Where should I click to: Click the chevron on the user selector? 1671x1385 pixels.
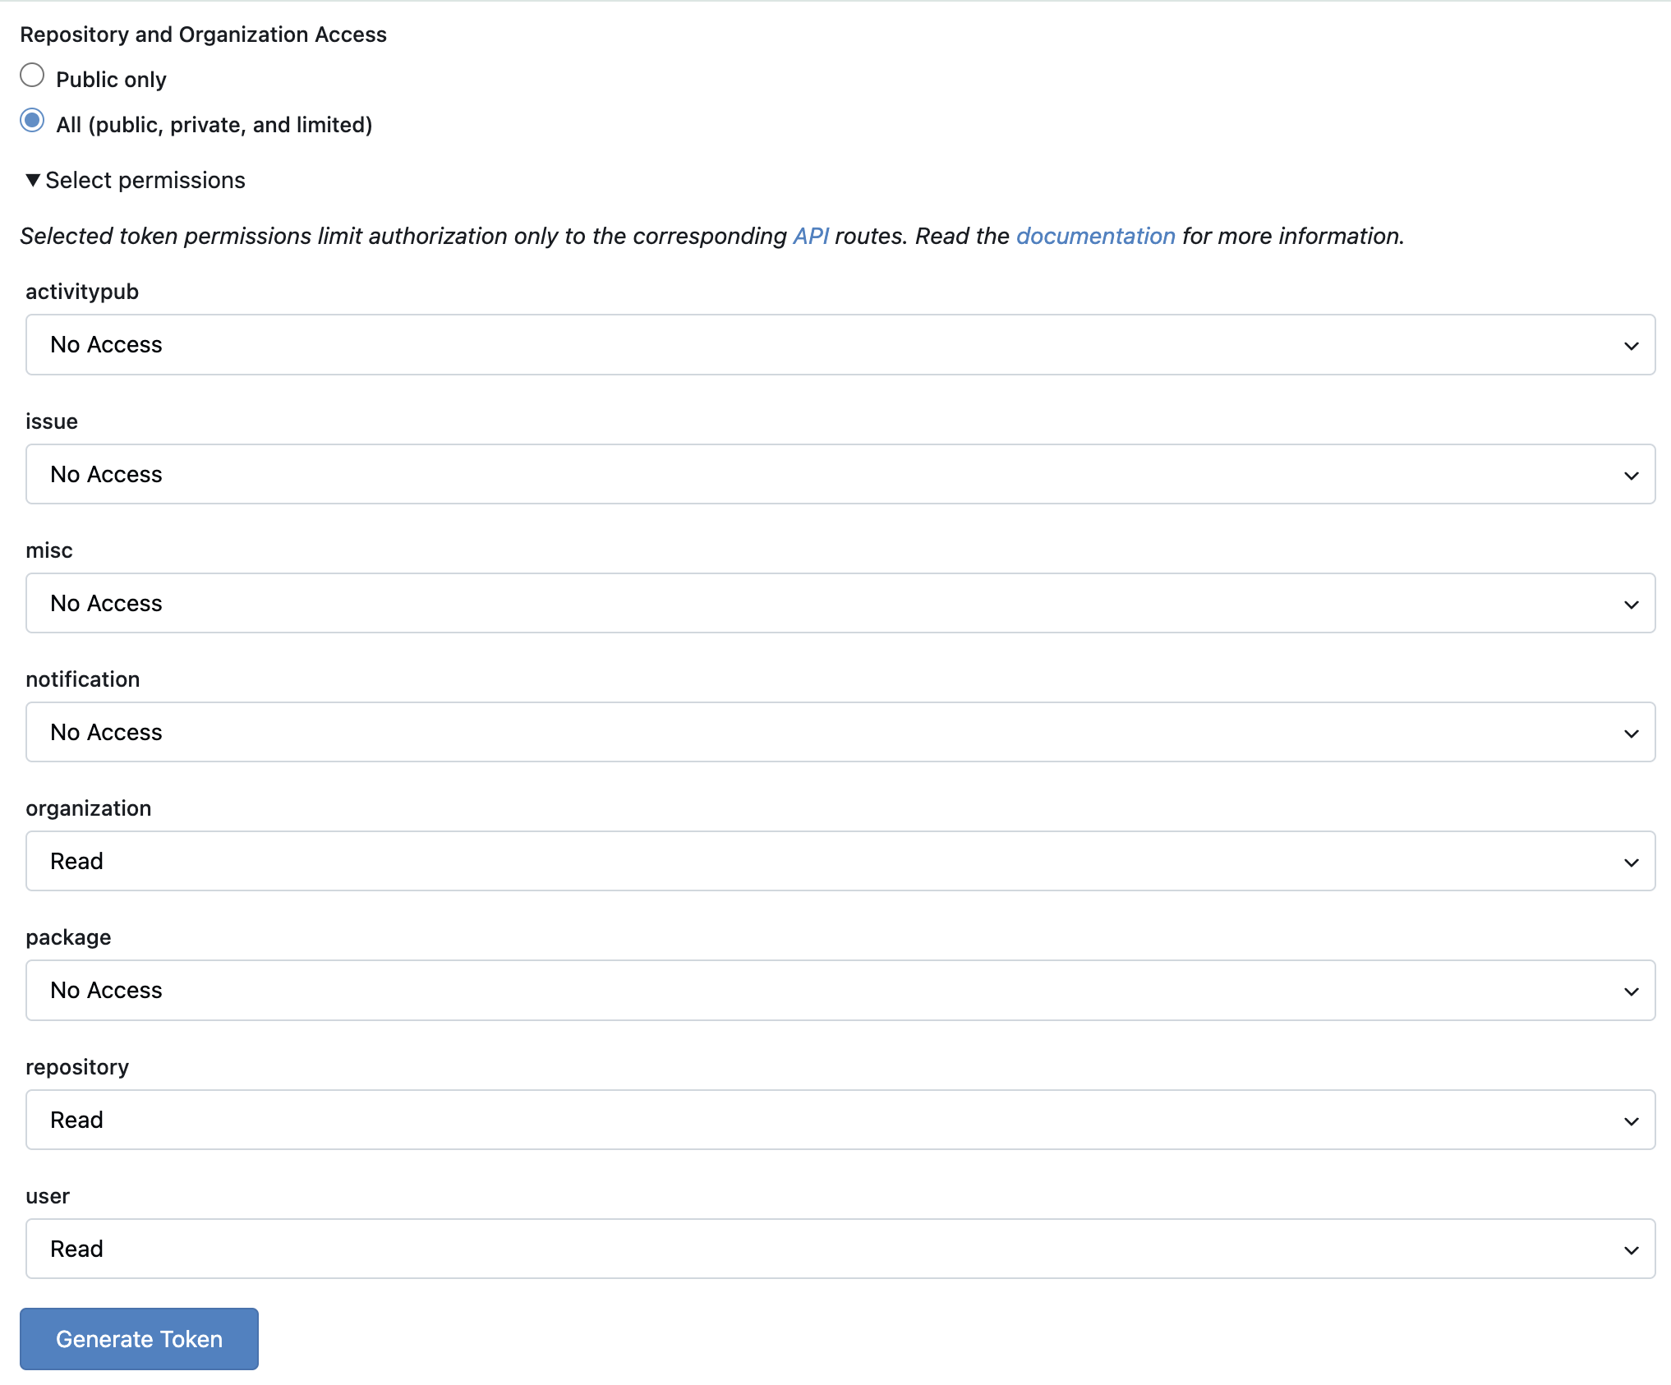click(x=1632, y=1249)
